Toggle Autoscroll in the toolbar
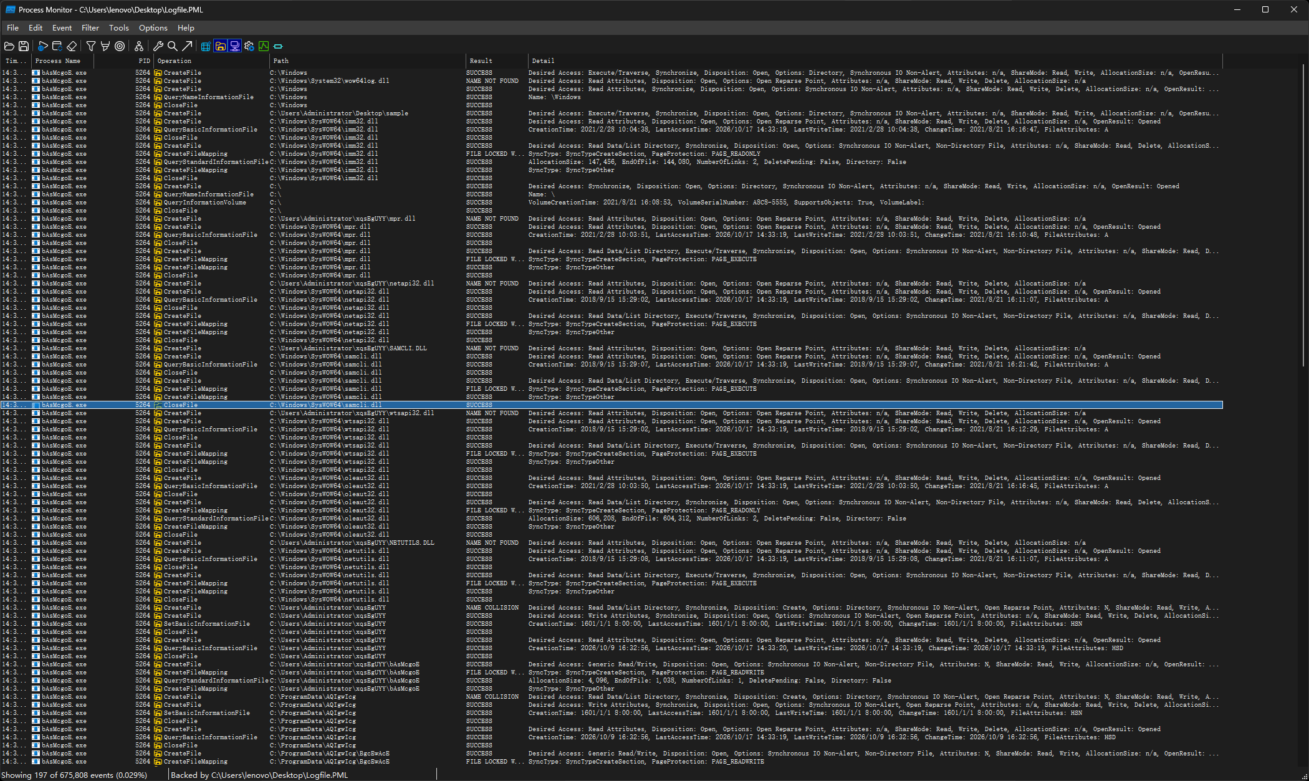This screenshot has width=1309, height=781. tap(57, 46)
